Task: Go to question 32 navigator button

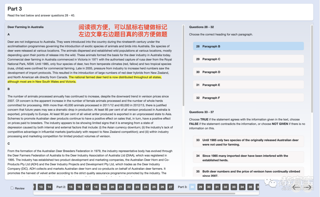Action: click(225, 187)
